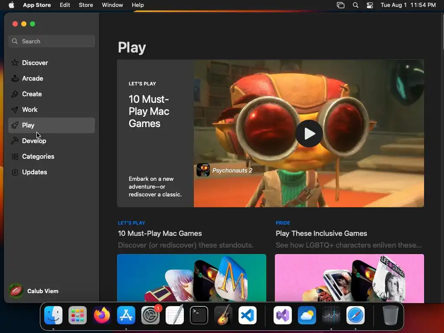
Task: Open Finder from the Dock
Action: tap(53, 315)
